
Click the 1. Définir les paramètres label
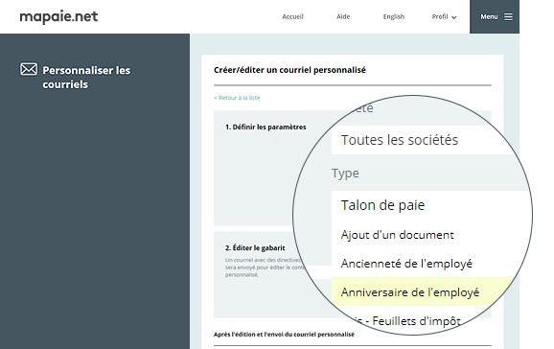[x=265, y=127]
